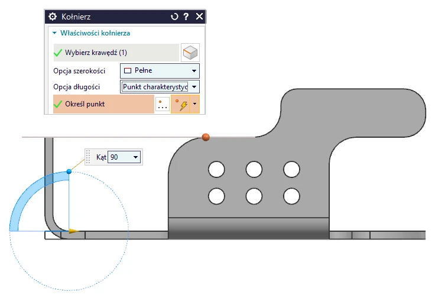Click the settings gear in Kołnierz dialog
435x298 pixels.
click(53, 17)
